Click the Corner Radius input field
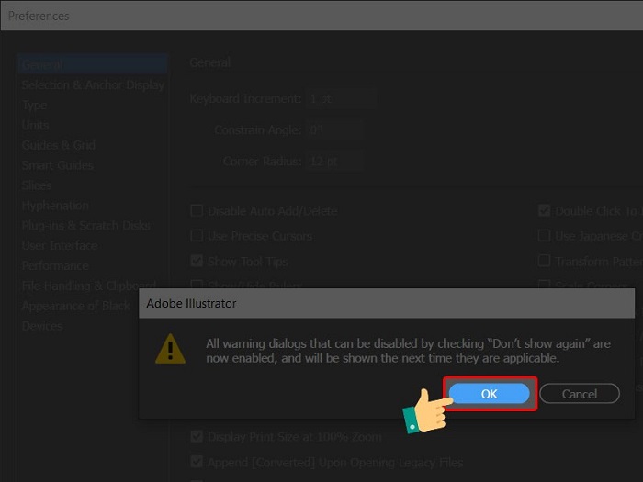 333,162
